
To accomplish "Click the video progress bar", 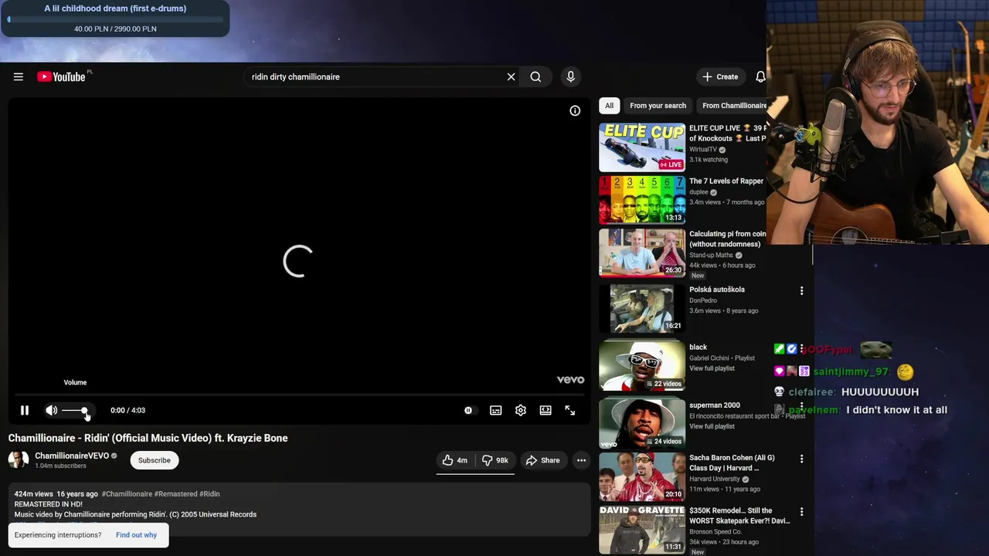I will tap(299, 395).
